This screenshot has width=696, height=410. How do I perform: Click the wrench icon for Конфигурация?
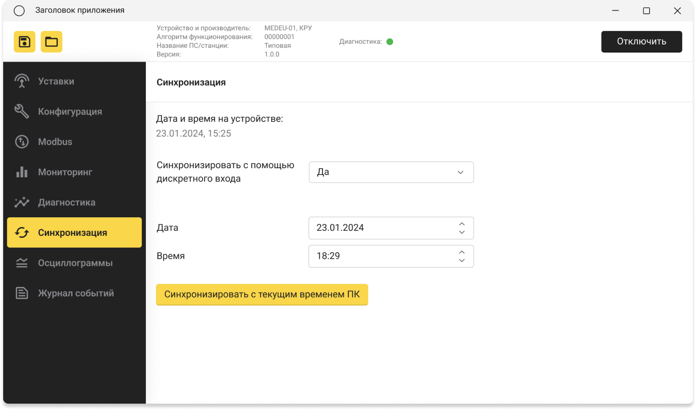pyautogui.click(x=22, y=112)
